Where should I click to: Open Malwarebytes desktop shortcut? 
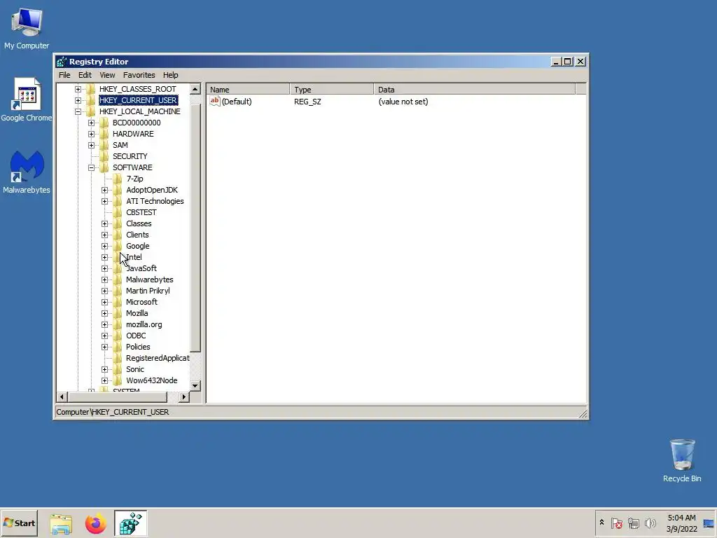pos(27,172)
